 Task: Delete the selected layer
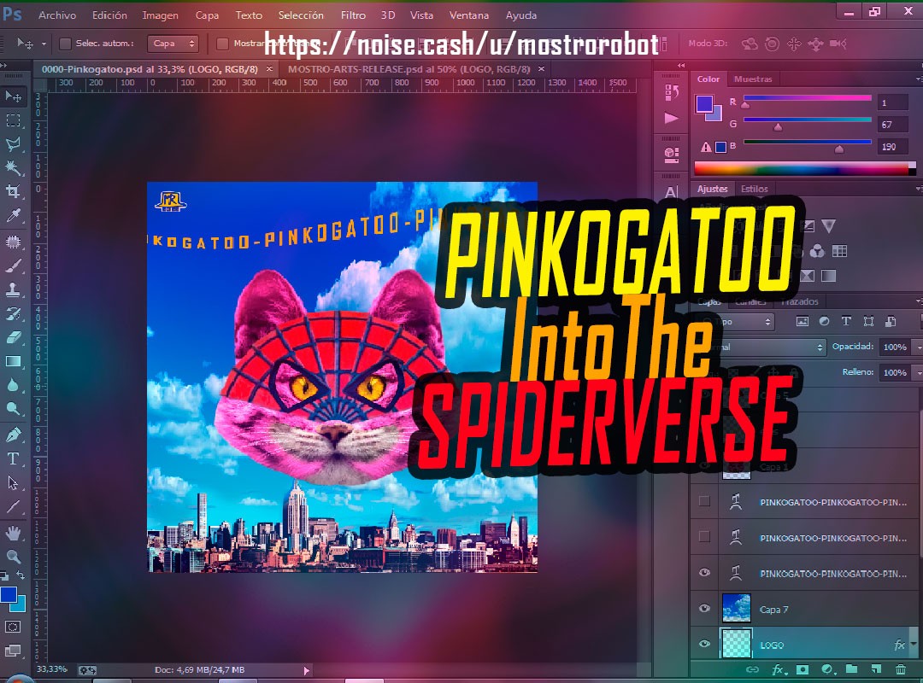(901, 668)
